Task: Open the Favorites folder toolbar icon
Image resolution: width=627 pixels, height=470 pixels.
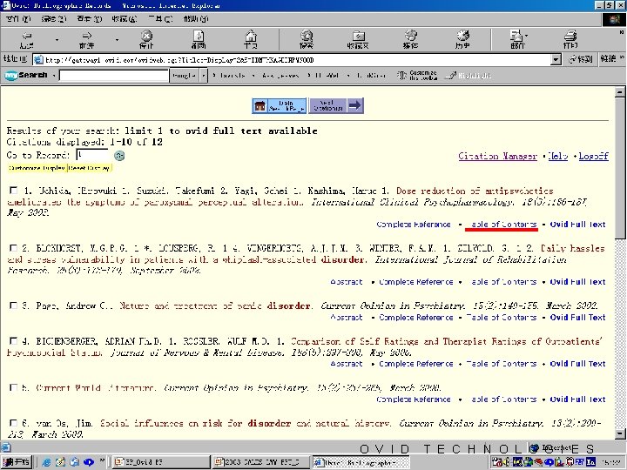Action: (x=358, y=39)
